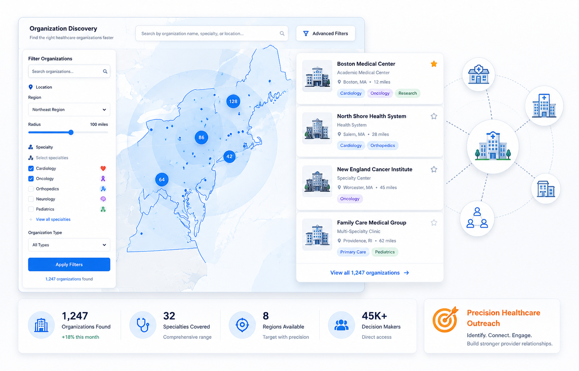Click the Family Care Medical Group thumbnail
Viewport: 579px width, 371px height.
click(x=317, y=235)
